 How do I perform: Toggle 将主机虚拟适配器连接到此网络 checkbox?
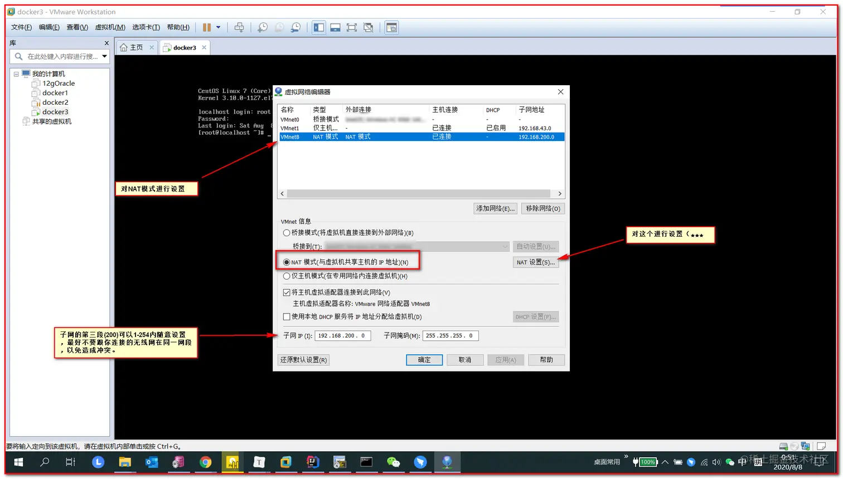pos(287,292)
